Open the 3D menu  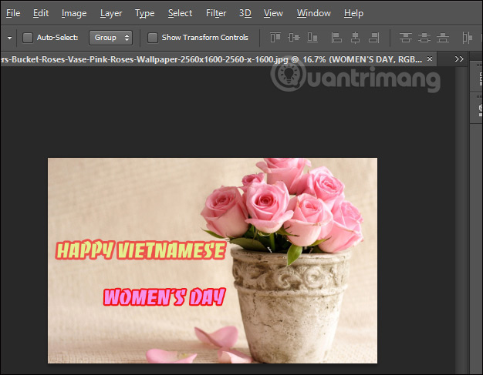[245, 13]
